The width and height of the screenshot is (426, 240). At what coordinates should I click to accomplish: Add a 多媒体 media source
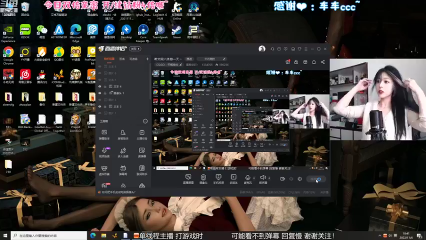[233, 179]
